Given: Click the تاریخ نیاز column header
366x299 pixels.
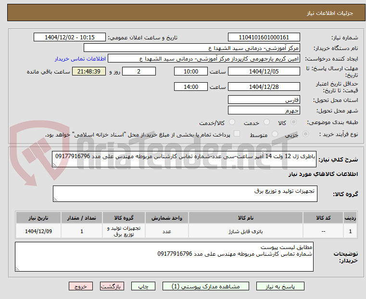Looking at the screenshot, I should click(x=38, y=218).
